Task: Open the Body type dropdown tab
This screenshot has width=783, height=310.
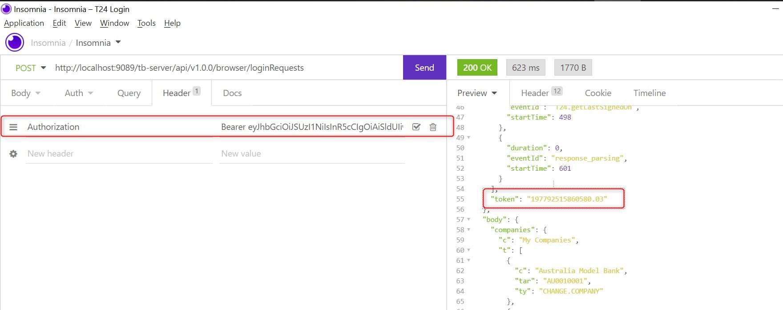Action: pyautogui.click(x=26, y=93)
